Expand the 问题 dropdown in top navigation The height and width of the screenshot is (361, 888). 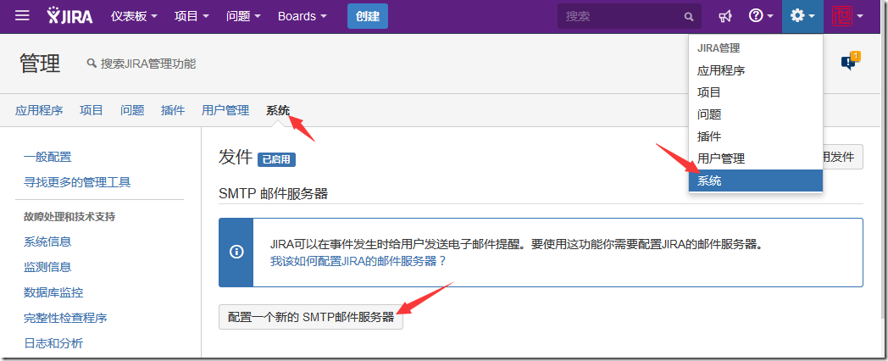coord(243,16)
